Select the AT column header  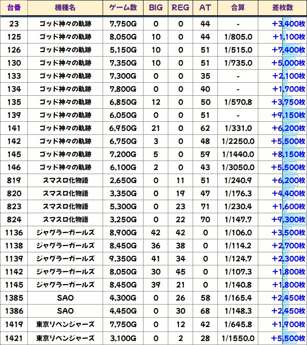click(x=205, y=8)
